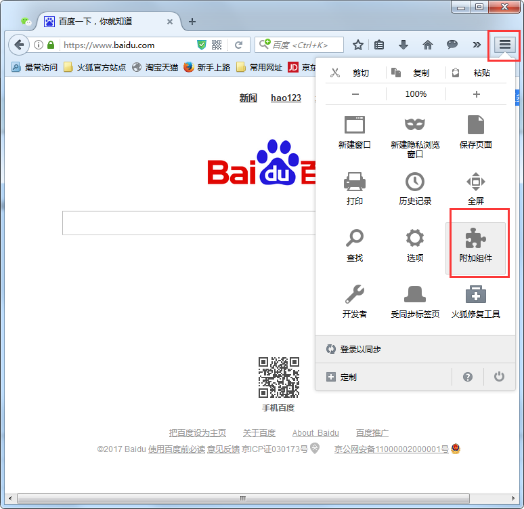Click the News link on Baidu

click(248, 98)
